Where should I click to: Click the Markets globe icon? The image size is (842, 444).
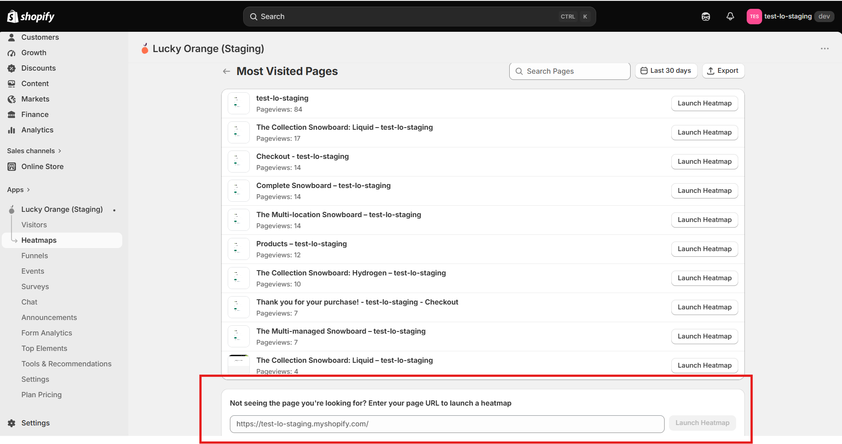pyautogui.click(x=11, y=99)
